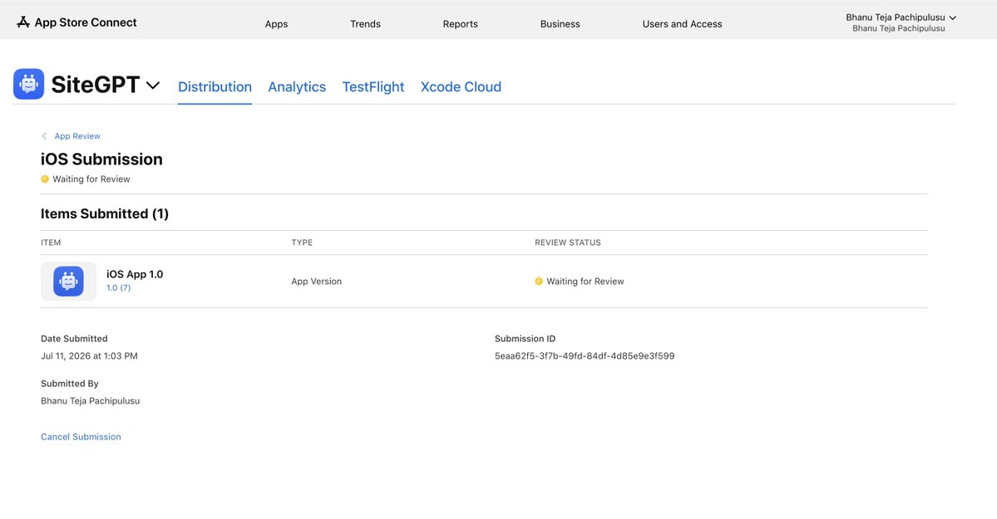Click the yellow status dot under iOS Submission
The height and width of the screenshot is (519, 997).
[45, 179]
